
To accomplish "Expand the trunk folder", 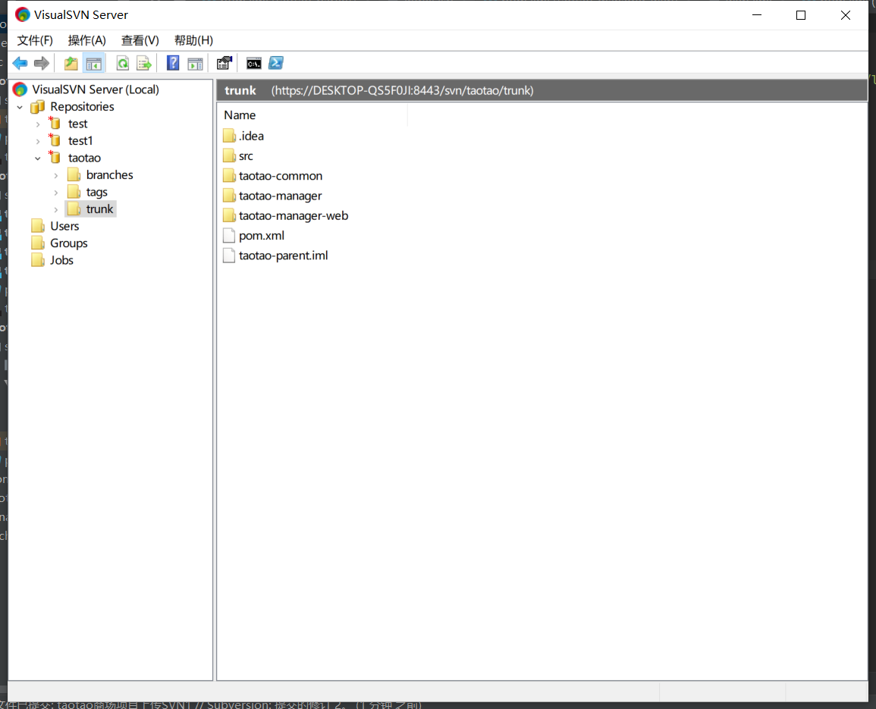I will point(56,209).
